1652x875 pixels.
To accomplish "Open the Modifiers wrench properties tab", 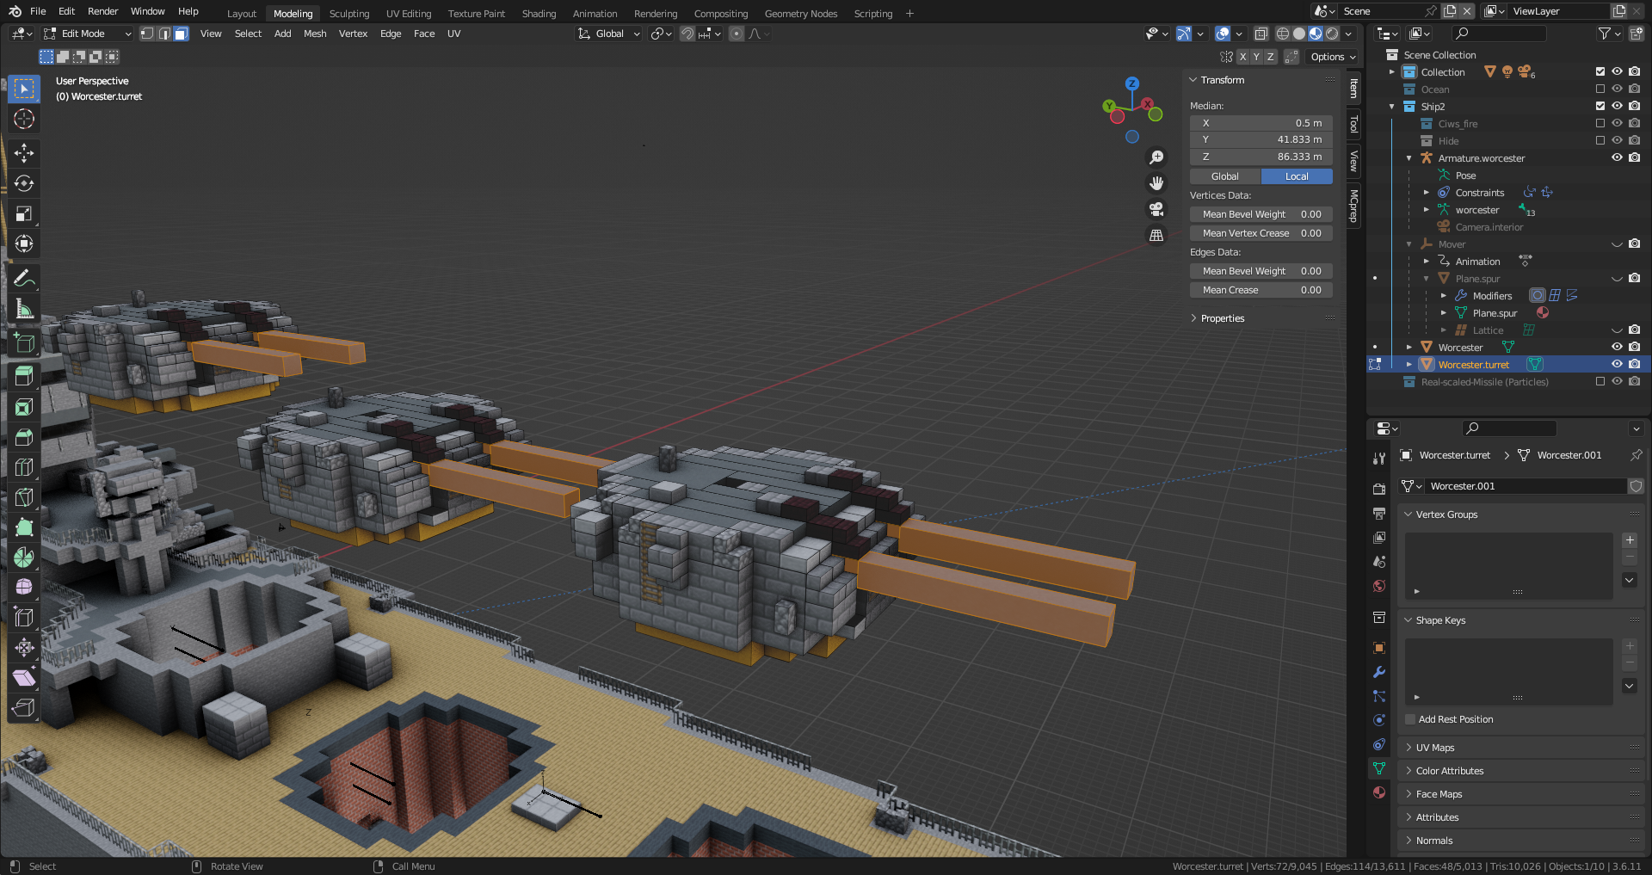I will pos(1379,672).
